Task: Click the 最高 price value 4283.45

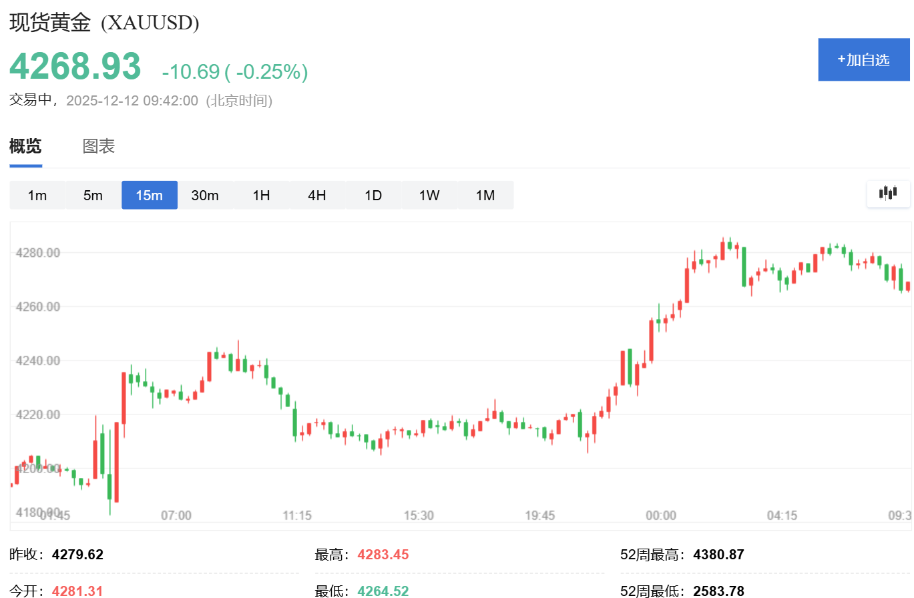Action: point(383,554)
